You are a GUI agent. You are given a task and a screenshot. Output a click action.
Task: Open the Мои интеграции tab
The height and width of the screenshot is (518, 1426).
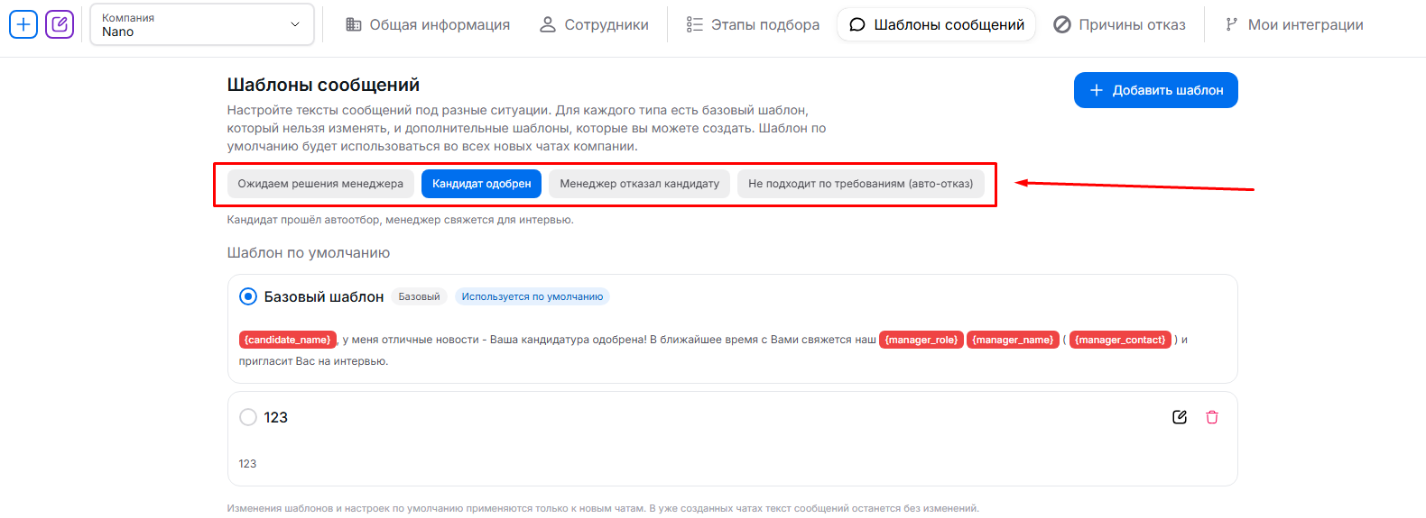tap(1293, 24)
